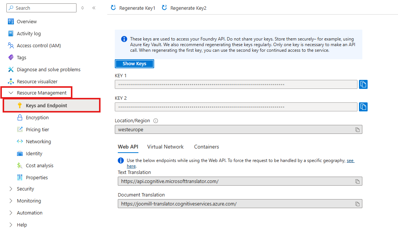Click the masked KEY 2 field
Viewport: 398px width, 237px height.
[x=236, y=107]
